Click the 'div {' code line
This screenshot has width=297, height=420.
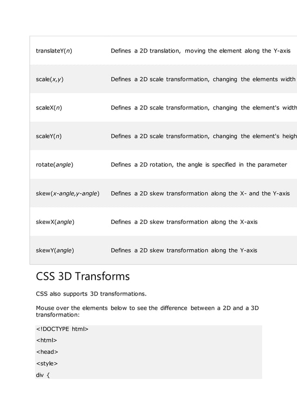coord(43,375)
